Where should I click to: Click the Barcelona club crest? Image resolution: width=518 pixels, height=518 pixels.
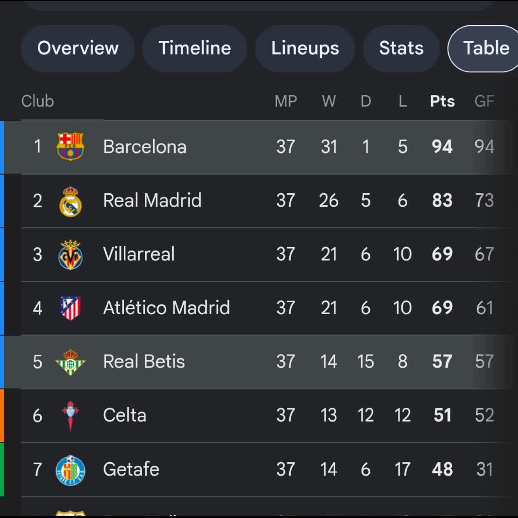tap(71, 147)
